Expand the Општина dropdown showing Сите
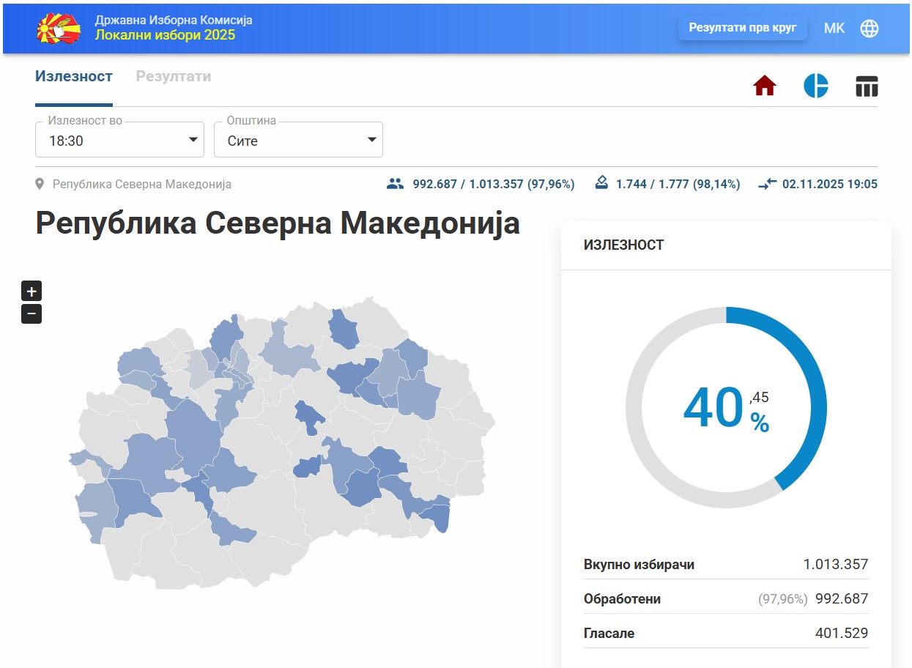The height and width of the screenshot is (668, 912). coord(297,139)
